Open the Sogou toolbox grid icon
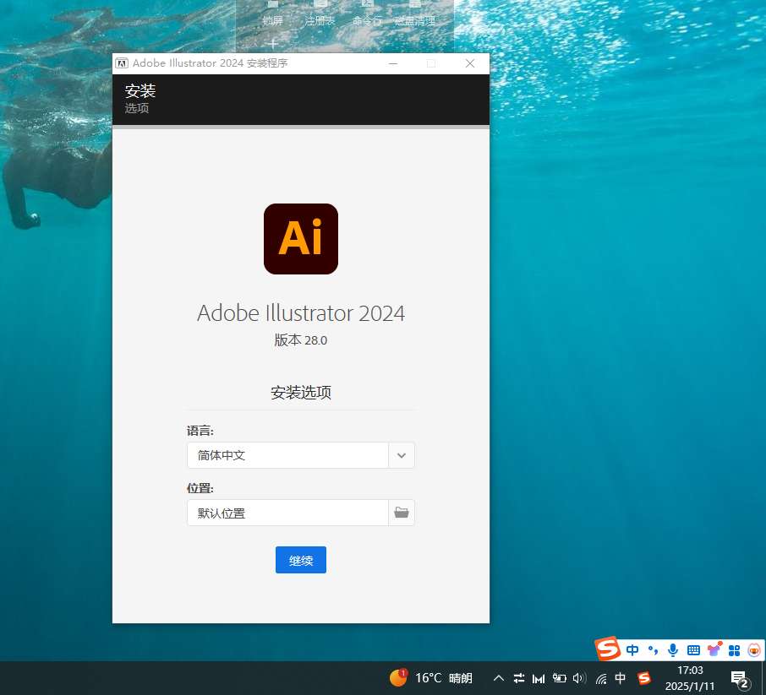This screenshot has height=695, width=766. point(734,650)
